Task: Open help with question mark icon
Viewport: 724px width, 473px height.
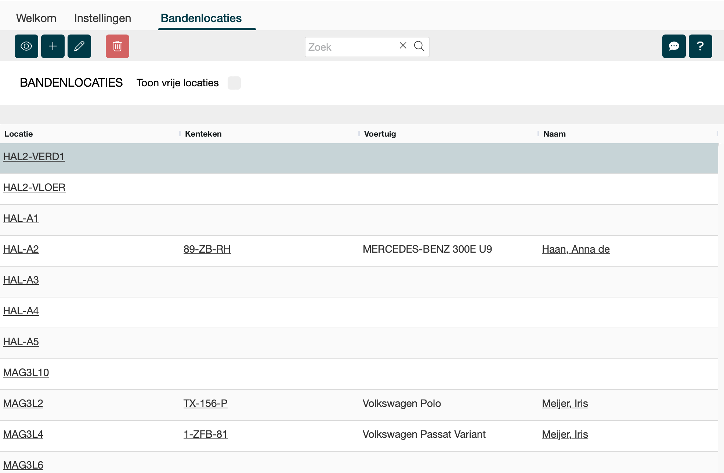Action: 700,46
